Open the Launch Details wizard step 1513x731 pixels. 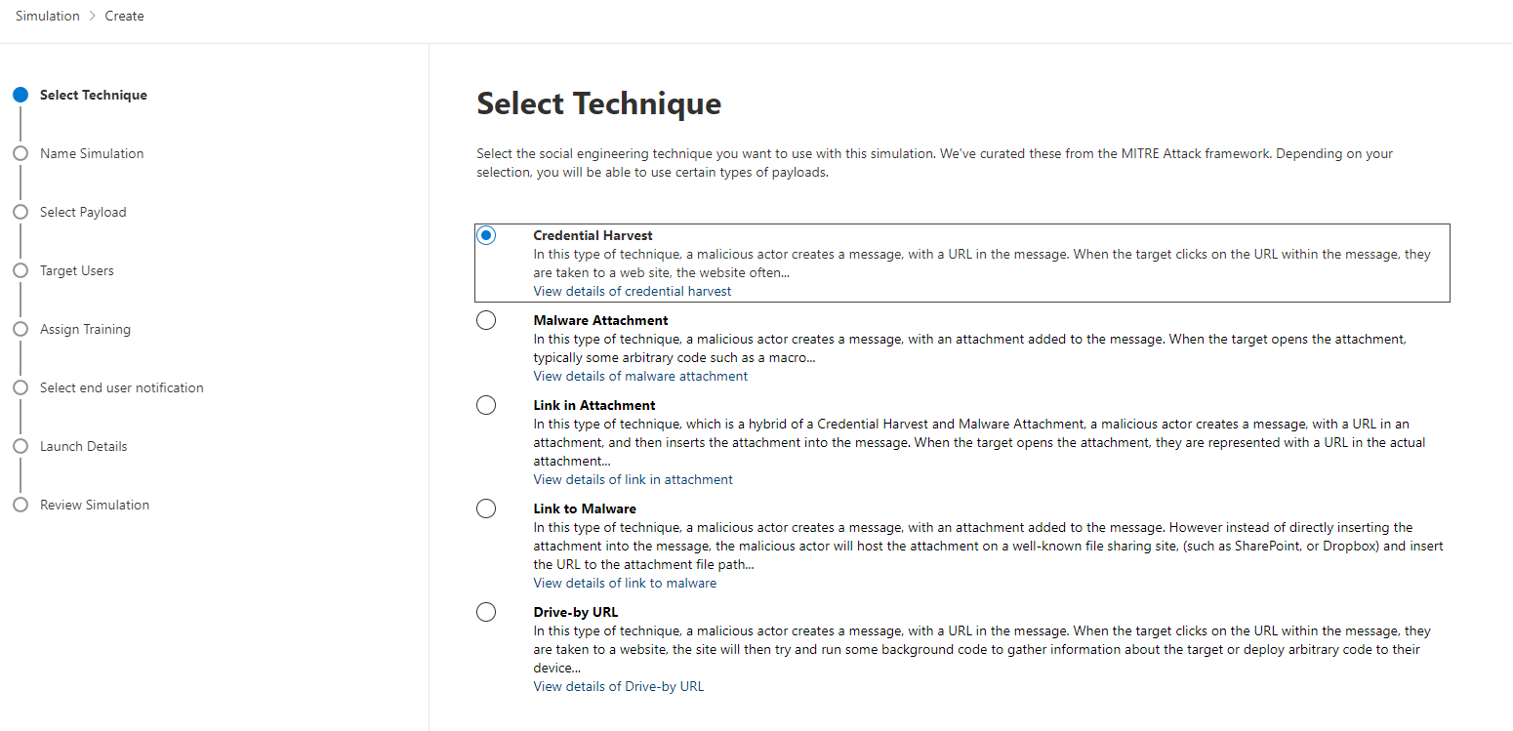tap(83, 446)
